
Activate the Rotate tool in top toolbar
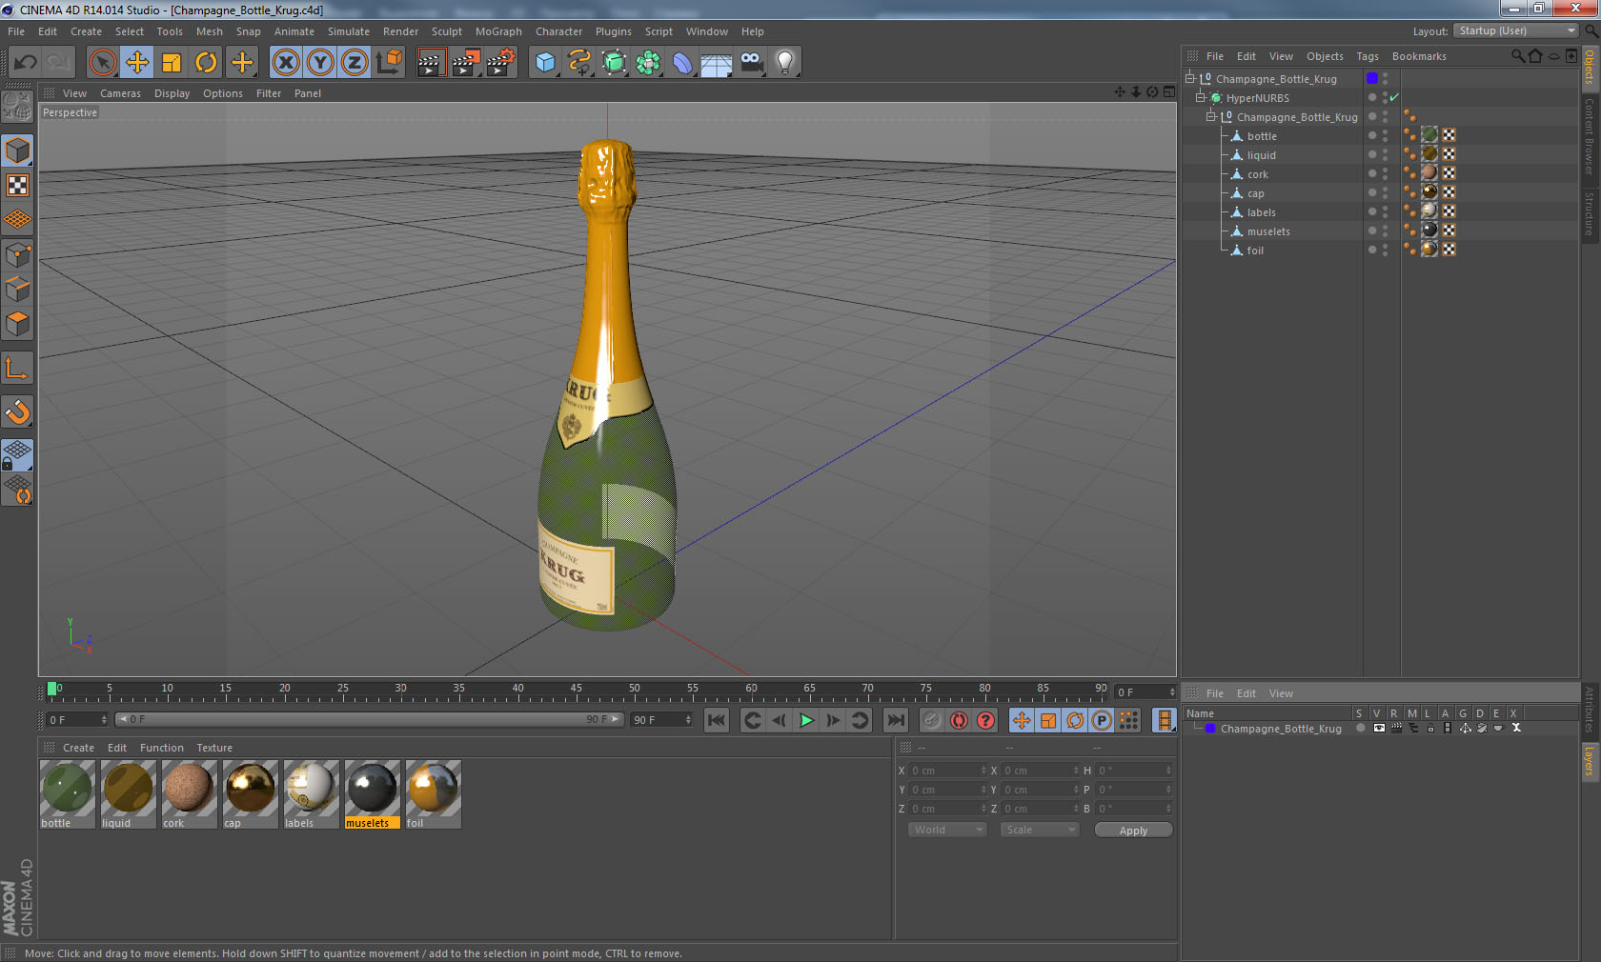(206, 63)
